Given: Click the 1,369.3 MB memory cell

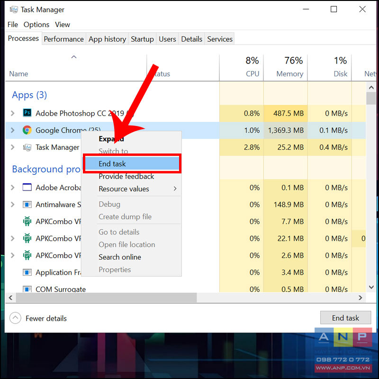Looking at the screenshot, I should pyautogui.click(x=286, y=130).
